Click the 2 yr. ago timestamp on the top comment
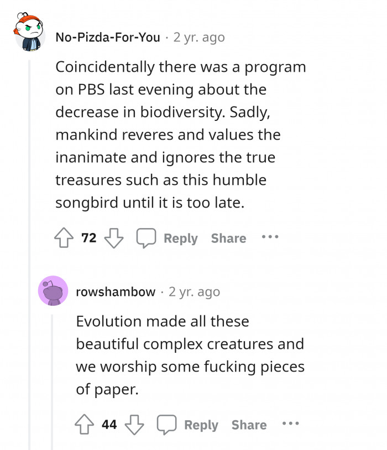Image resolution: width=387 pixels, height=450 pixels. click(199, 37)
